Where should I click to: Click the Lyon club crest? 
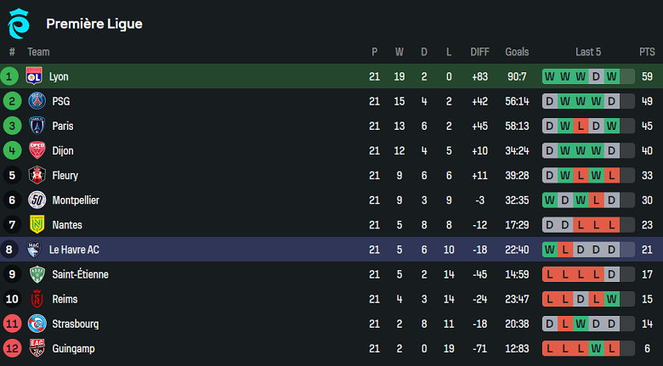[35, 76]
